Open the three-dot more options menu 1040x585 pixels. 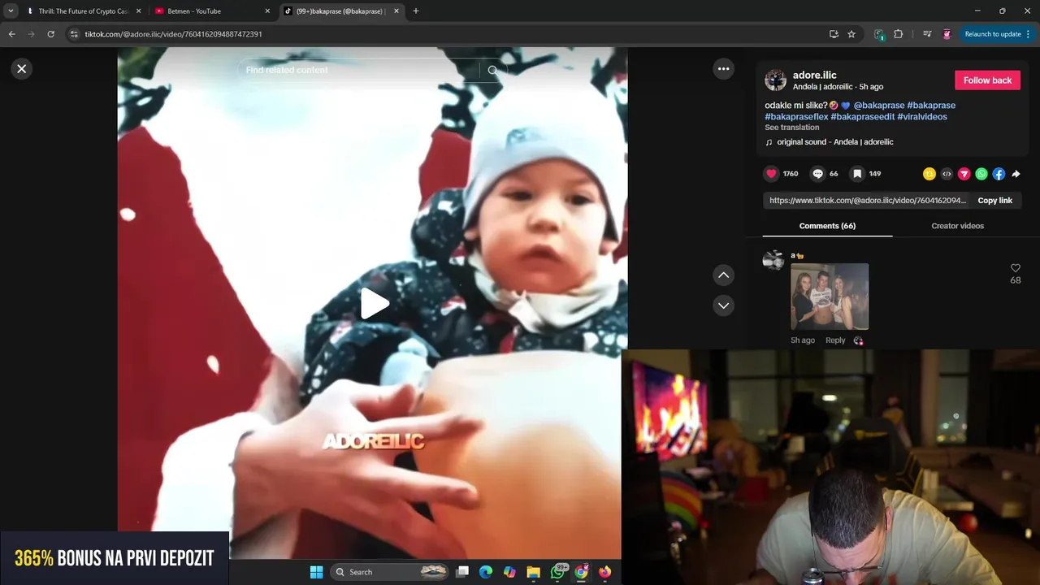[723, 69]
